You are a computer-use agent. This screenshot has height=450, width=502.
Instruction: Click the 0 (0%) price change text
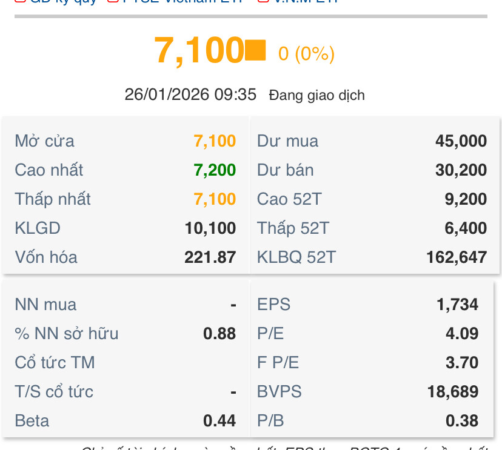(x=306, y=55)
